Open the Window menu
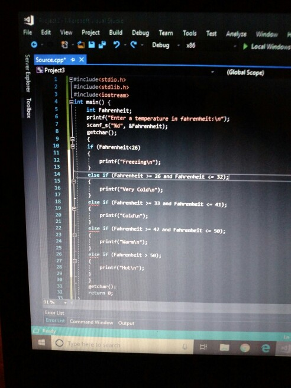Screen dimensions: 291x388 (267, 34)
